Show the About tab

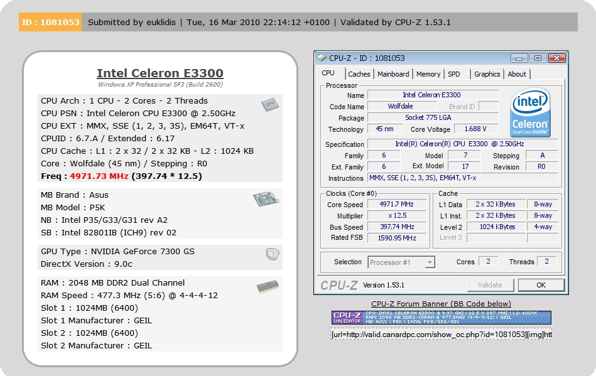[517, 74]
